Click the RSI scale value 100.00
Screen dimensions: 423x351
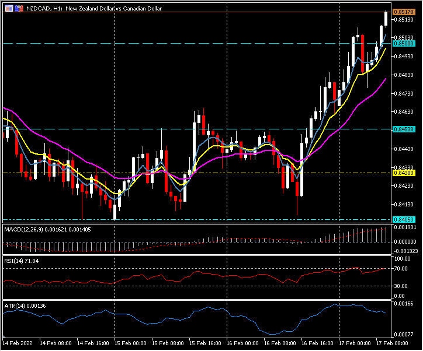click(x=402, y=259)
